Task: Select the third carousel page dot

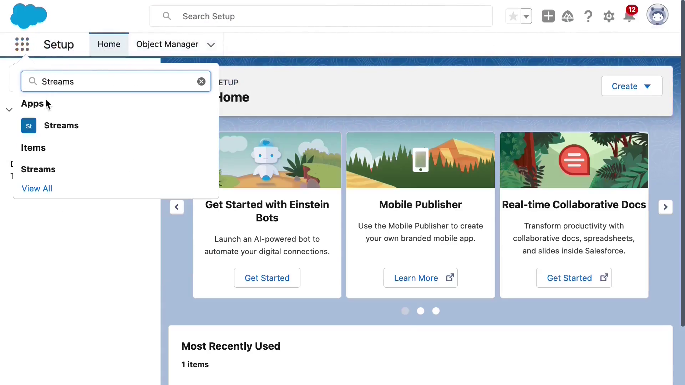Action: (436, 311)
